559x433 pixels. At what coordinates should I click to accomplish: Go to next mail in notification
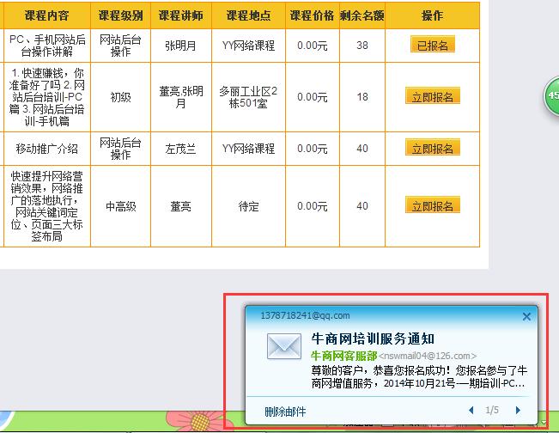[518, 411]
